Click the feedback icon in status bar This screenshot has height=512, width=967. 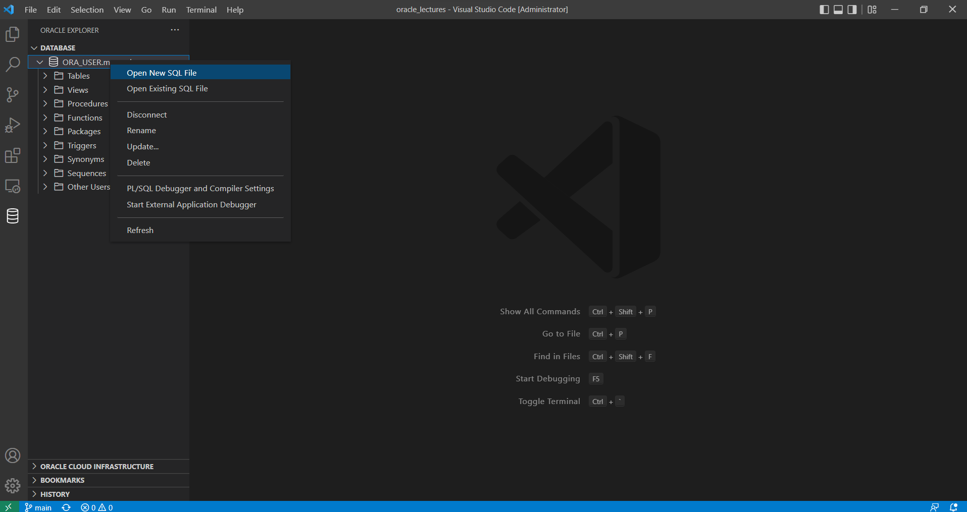tap(934, 507)
